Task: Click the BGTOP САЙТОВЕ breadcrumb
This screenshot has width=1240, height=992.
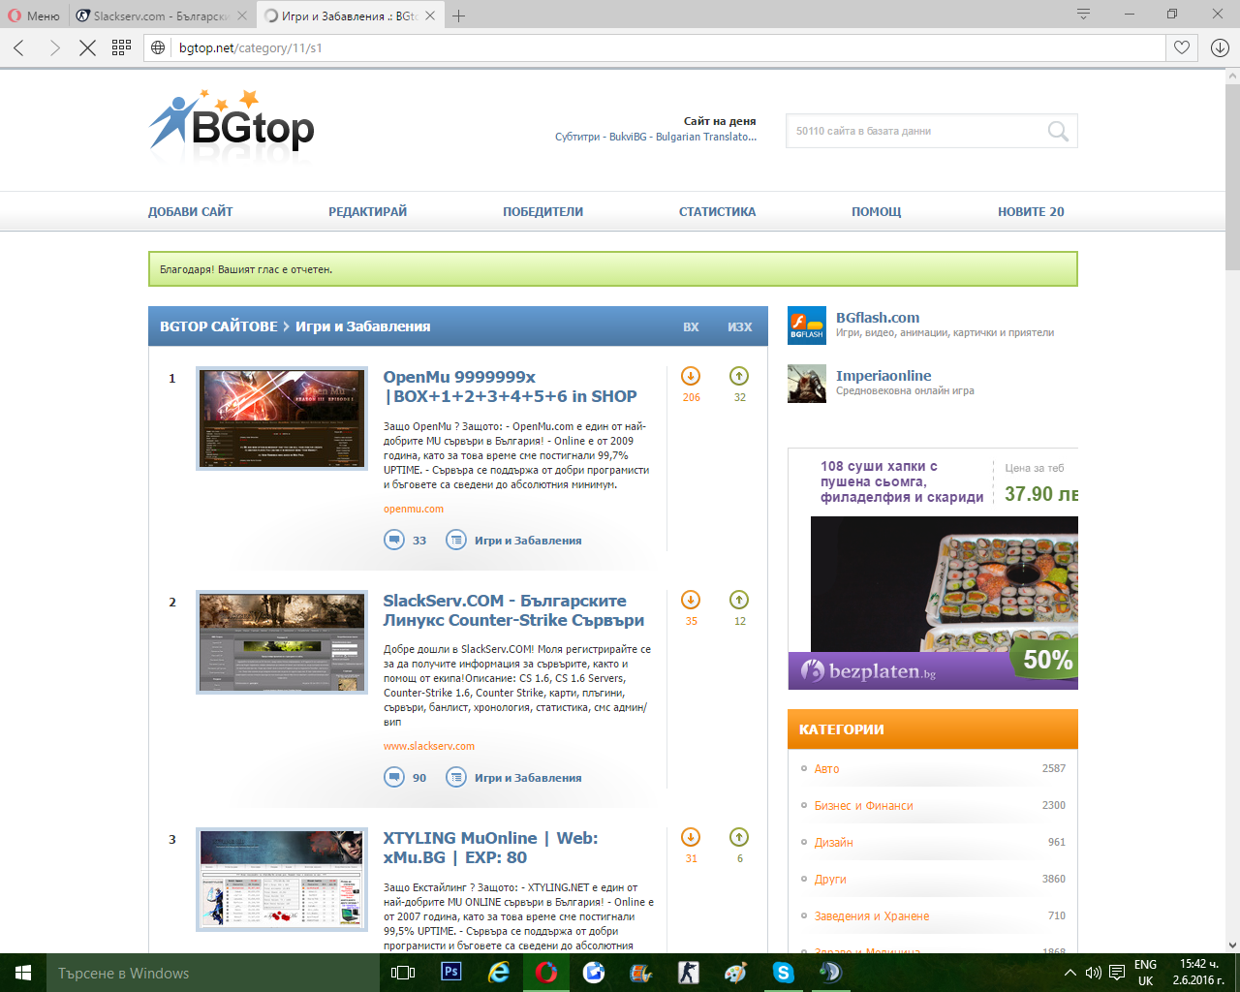Action: 219,326
